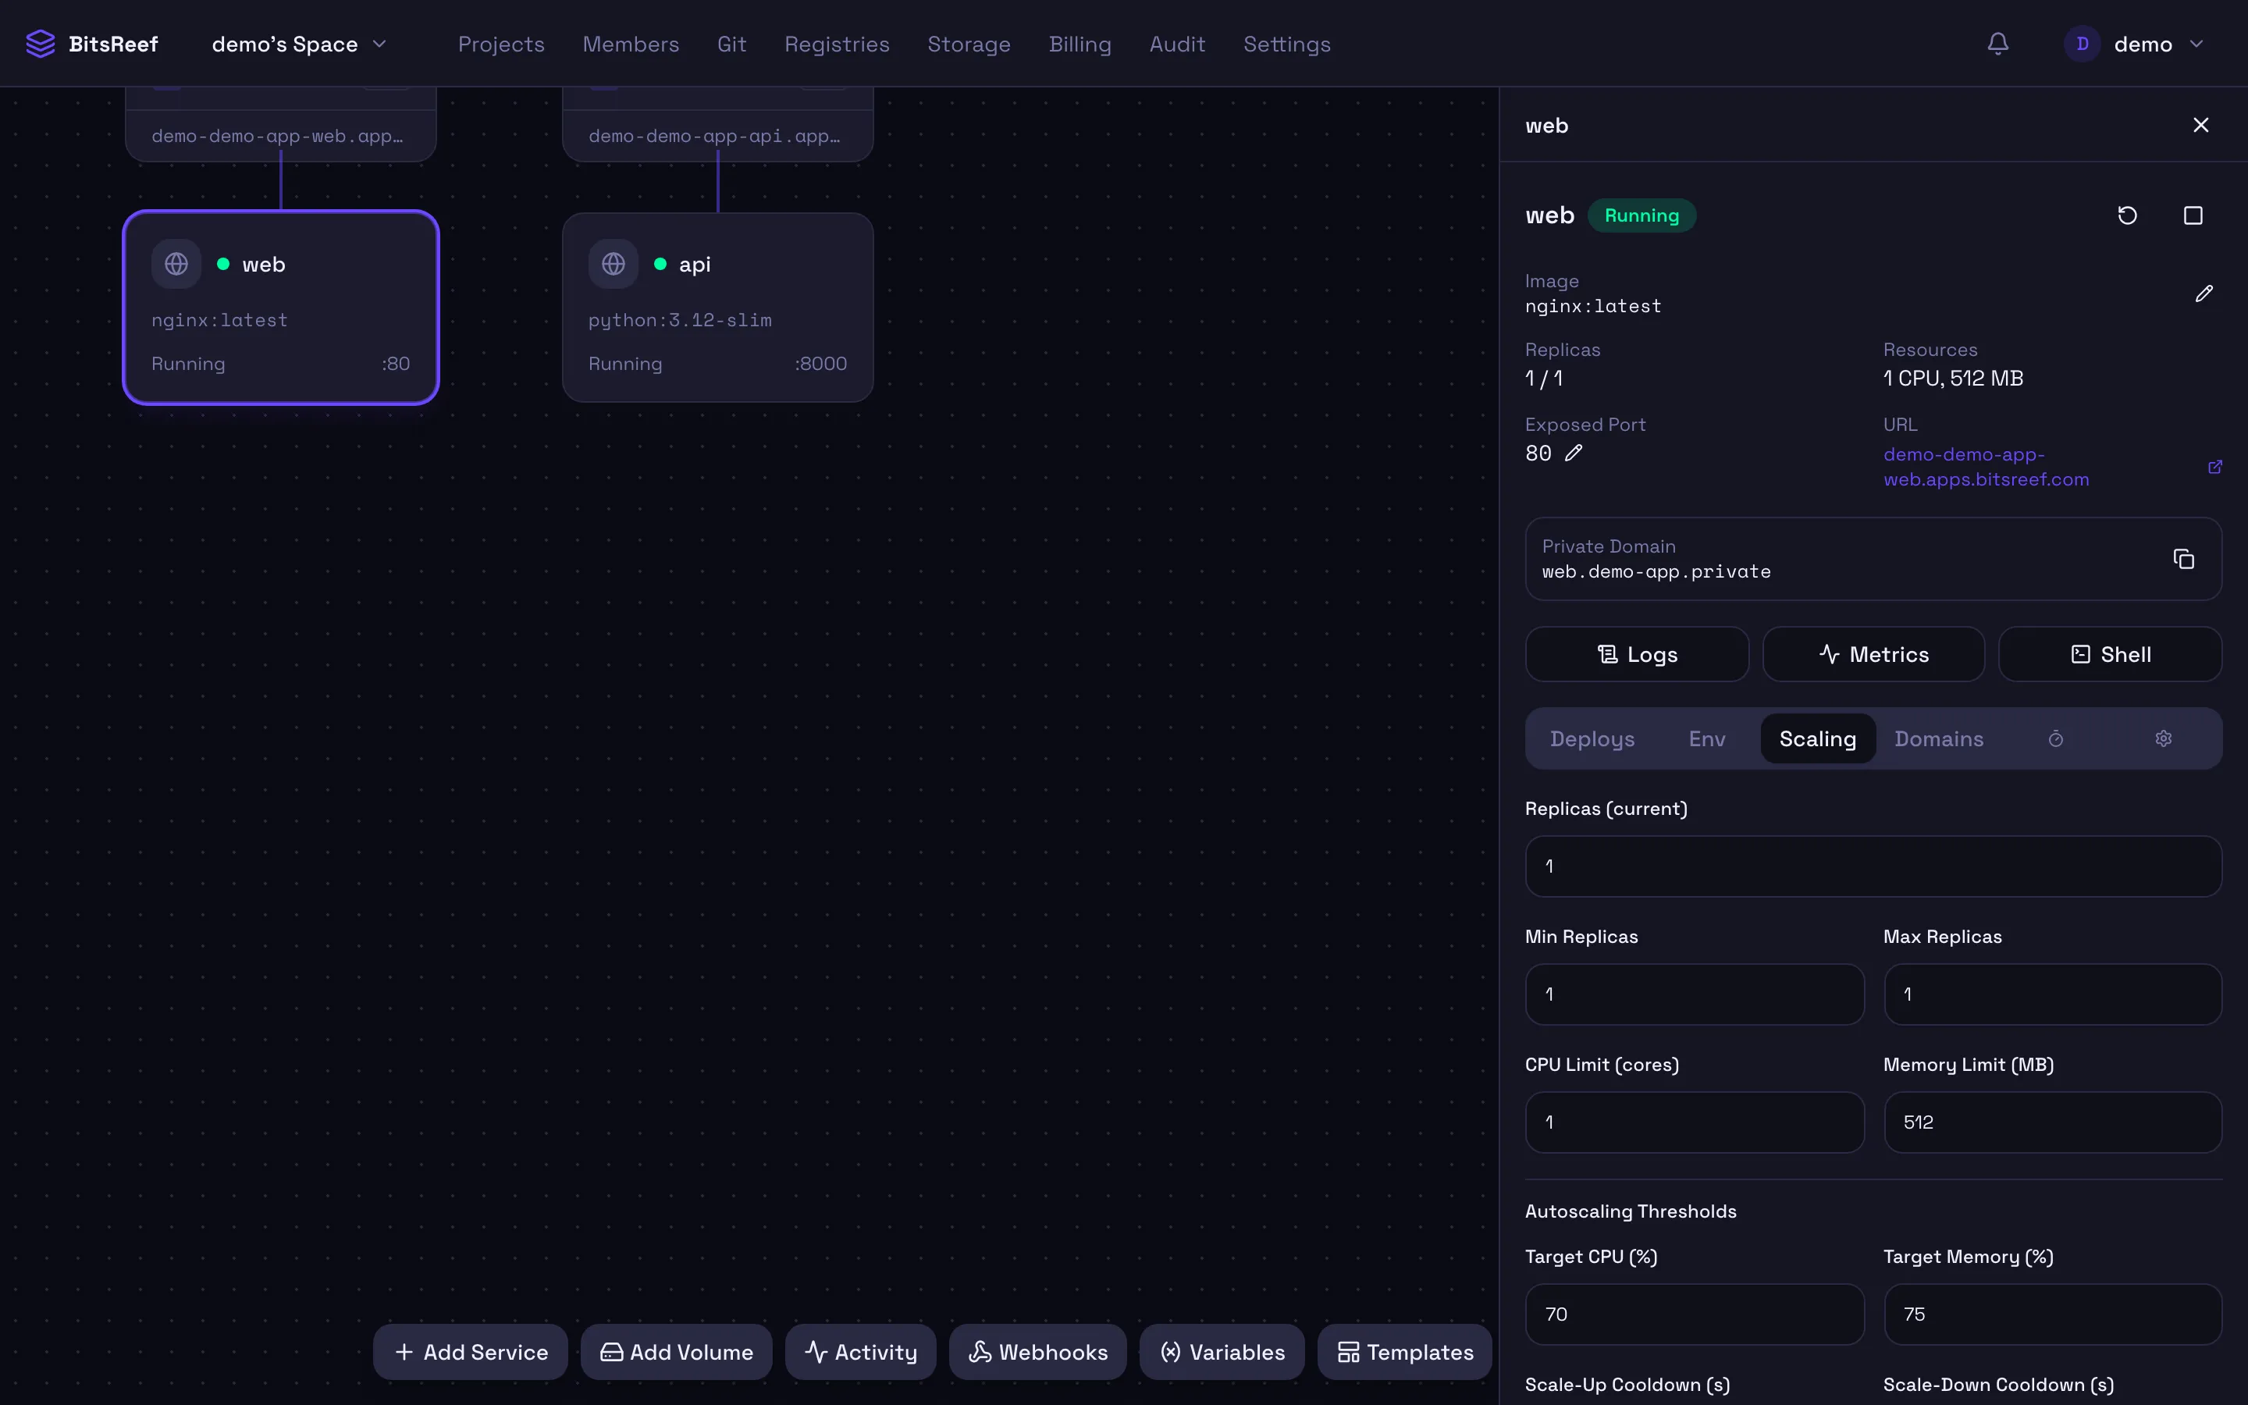This screenshot has height=1405, width=2248.
Task: Browse Templates
Action: pos(1404,1352)
